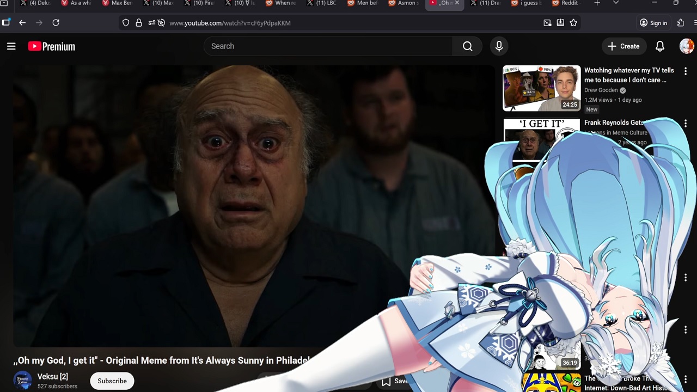The width and height of the screenshot is (697, 392).
Task: Switch to the 'Men bef' Reddit tab
Action: click(x=362, y=3)
